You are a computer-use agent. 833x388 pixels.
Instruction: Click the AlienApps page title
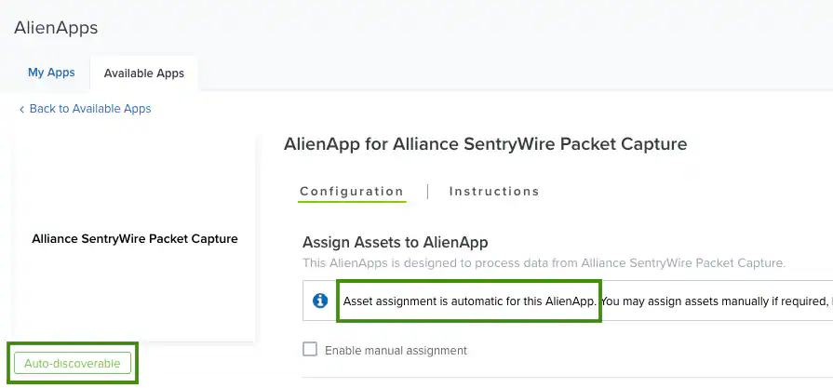point(56,28)
